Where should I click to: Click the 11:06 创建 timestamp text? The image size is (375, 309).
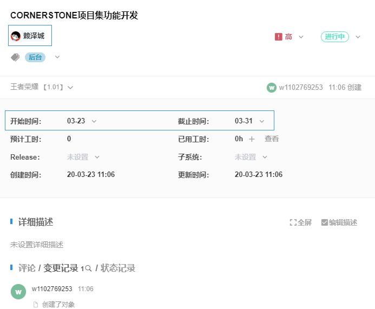(345, 87)
